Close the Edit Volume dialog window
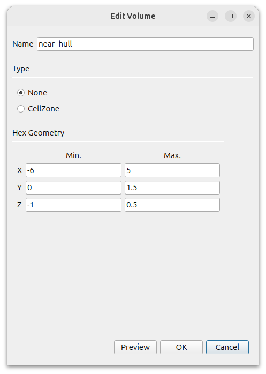The height and width of the screenshot is (374, 266). coord(249,16)
